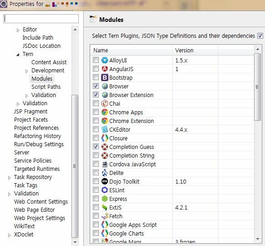Click the modules list scrollbar thumb

pyautogui.click(x=258, y=87)
